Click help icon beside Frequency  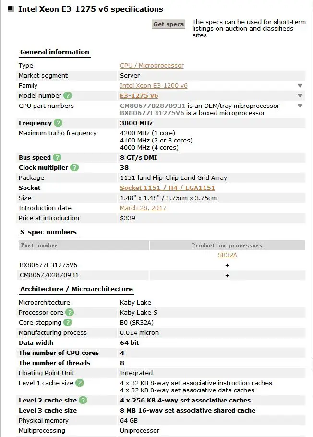click(x=58, y=123)
